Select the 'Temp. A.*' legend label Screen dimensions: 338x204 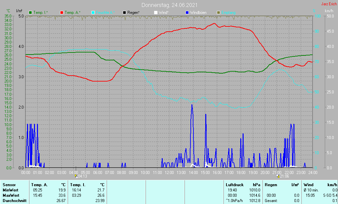click(73, 13)
